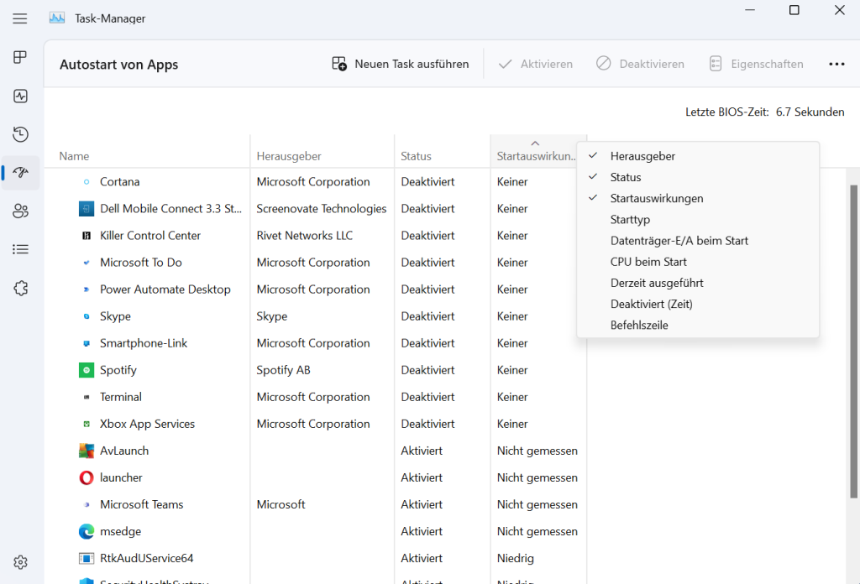Image resolution: width=860 pixels, height=584 pixels.
Task: Open App history page in sidebar
Action: click(20, 134)
